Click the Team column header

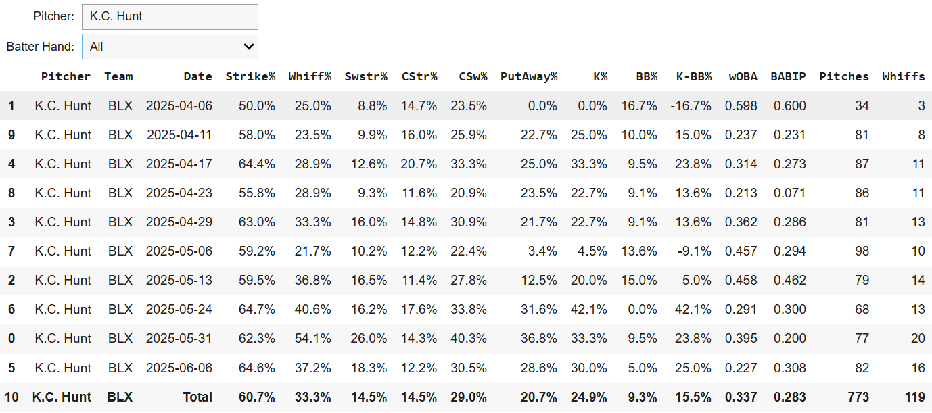[x=118, y=76]
